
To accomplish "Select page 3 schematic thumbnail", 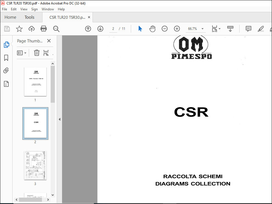I will 36,165.
